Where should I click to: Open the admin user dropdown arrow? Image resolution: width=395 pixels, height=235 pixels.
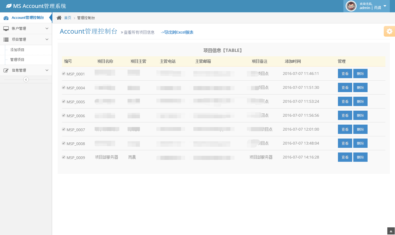click(x=385, y=6)
